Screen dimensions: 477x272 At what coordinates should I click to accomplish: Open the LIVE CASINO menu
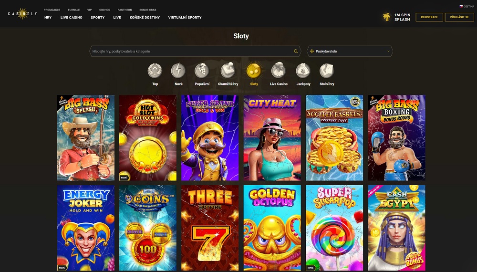72,18
